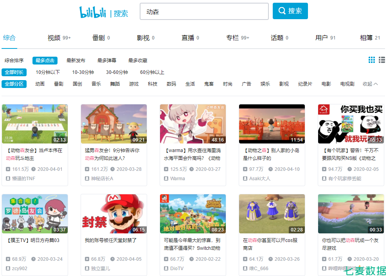Switch to grid view layout icon
387x276 pixels.
371,60
